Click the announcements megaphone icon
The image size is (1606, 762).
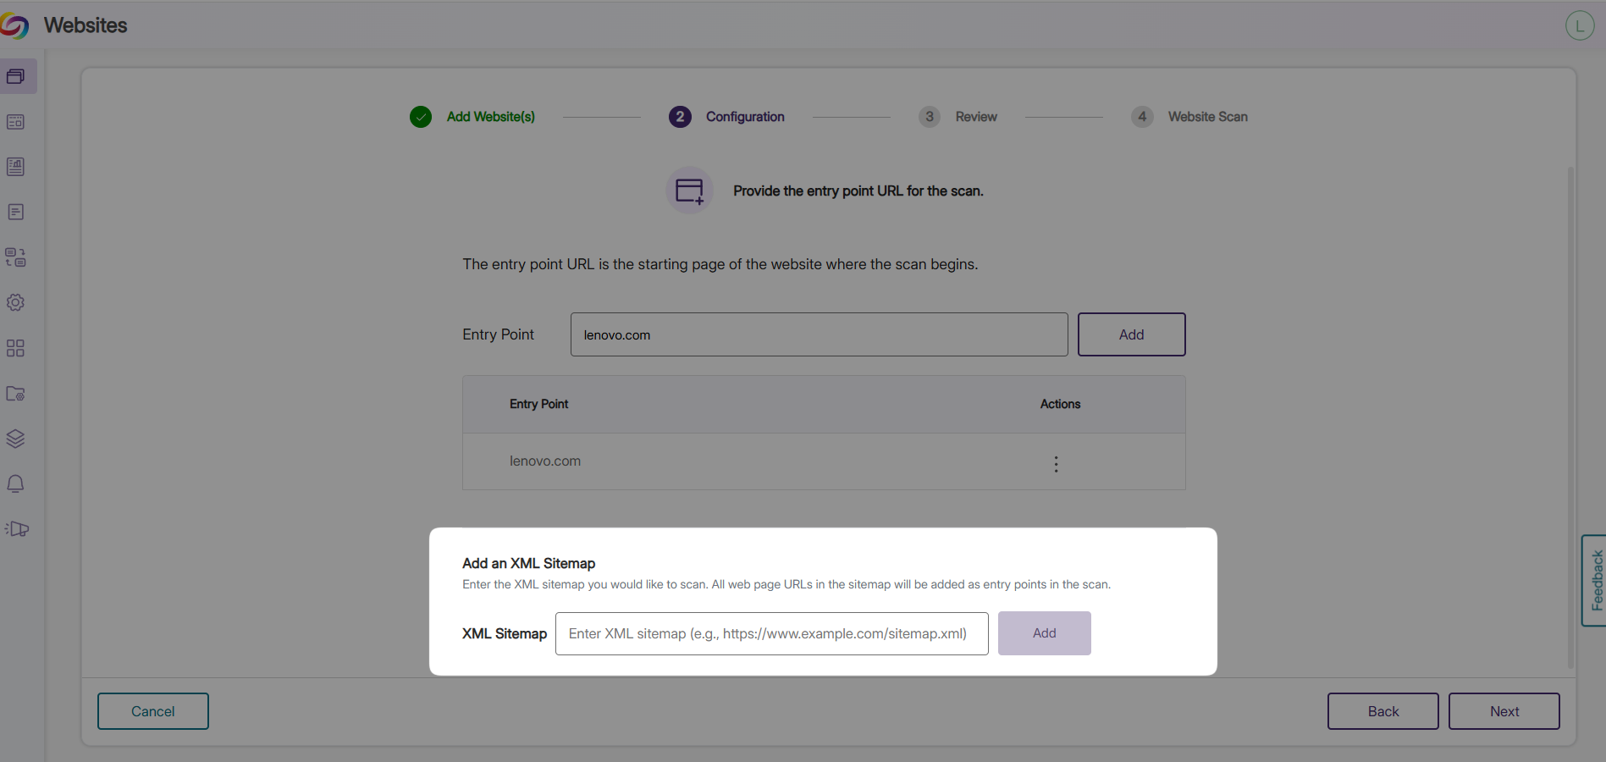15,528
